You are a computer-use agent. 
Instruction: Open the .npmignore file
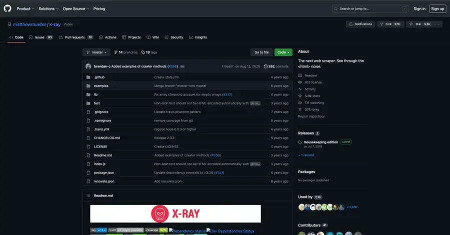(102, 120)
